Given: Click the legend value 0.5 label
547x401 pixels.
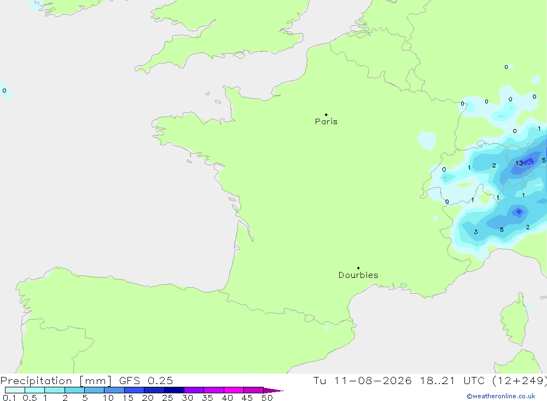Looking at the screenshot, I should point(30,398).
